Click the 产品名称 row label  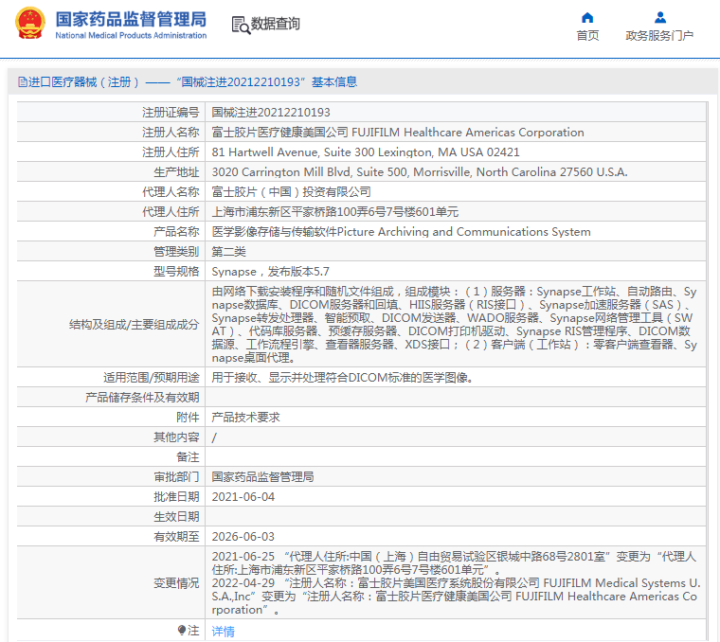tap(176, 232)
